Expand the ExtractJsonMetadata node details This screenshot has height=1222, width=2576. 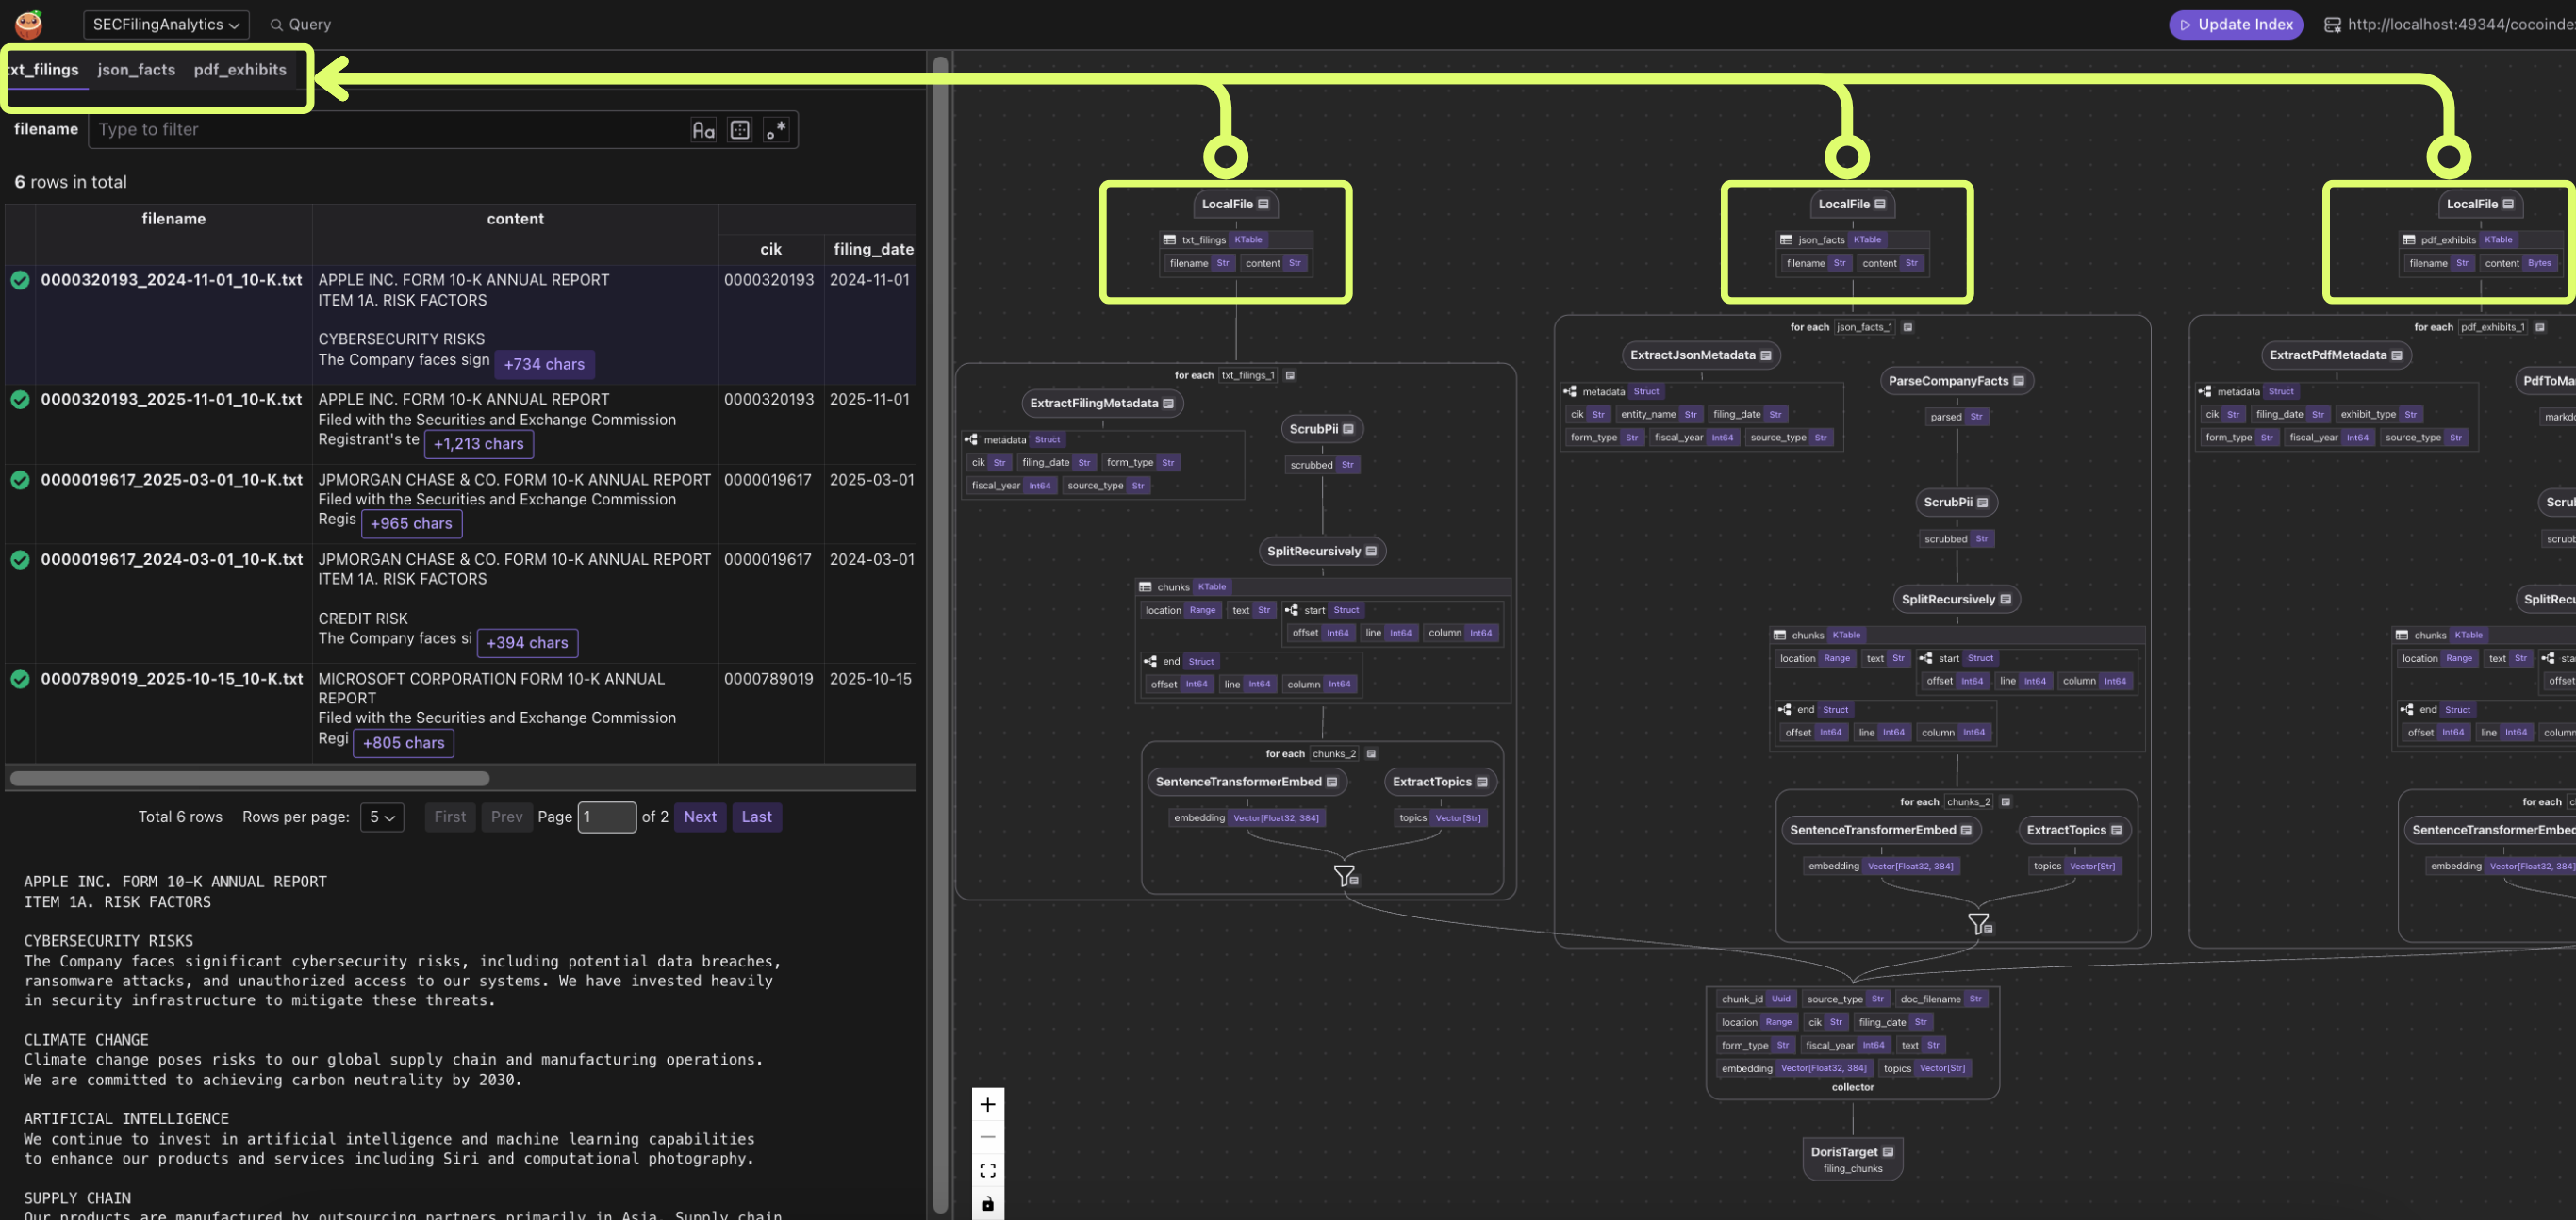(x=1768, y=355)
